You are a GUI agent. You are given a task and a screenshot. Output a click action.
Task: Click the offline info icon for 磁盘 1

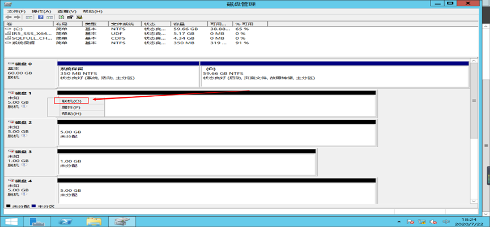pos(24,106)
